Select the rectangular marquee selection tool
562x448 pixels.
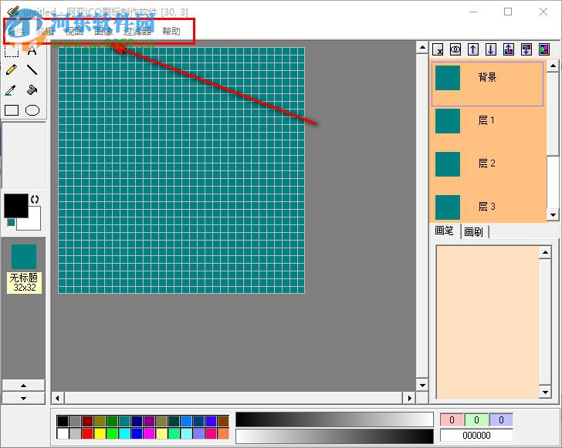coord(12,51)
